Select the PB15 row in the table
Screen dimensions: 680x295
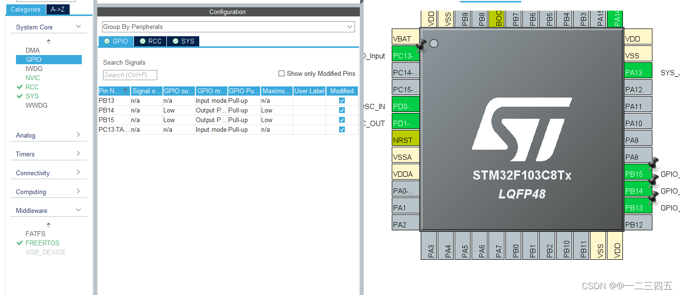click(228, 120)
